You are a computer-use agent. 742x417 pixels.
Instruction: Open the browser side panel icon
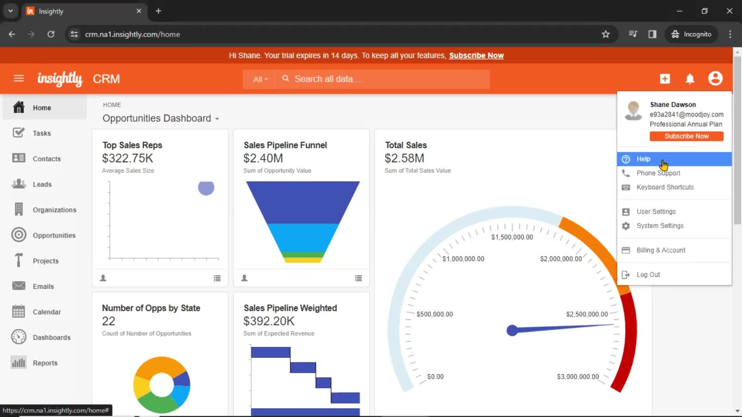[x=652, y=34]
